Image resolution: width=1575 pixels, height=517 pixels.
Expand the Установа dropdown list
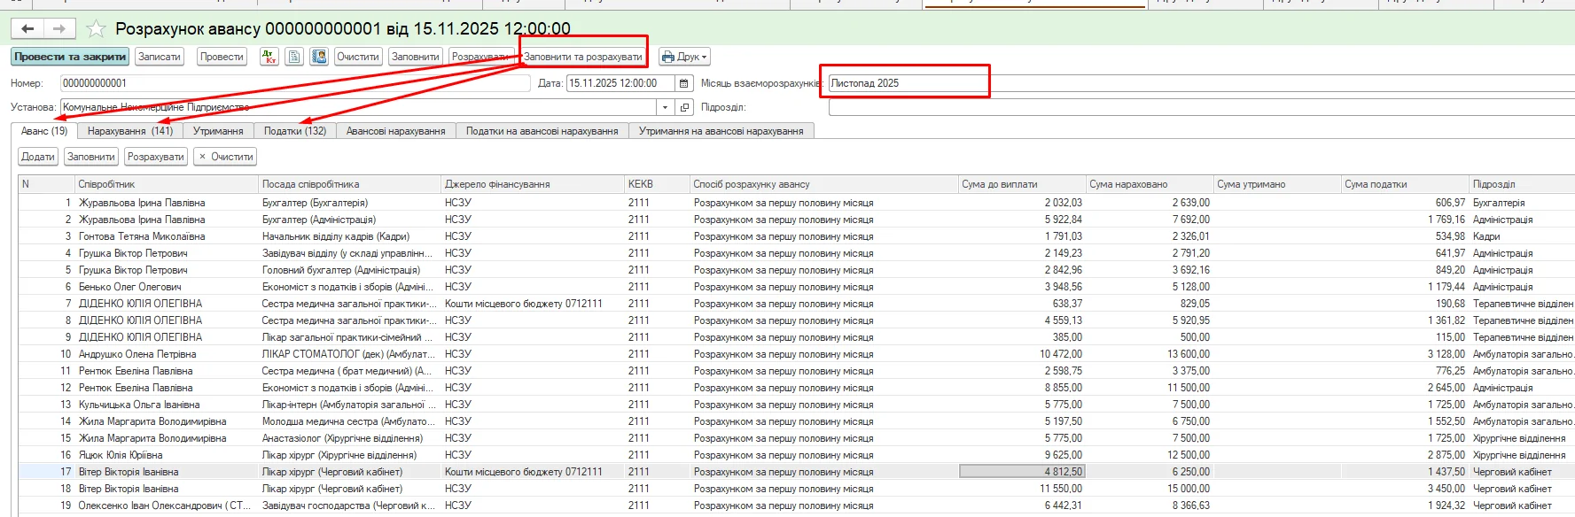666,107
